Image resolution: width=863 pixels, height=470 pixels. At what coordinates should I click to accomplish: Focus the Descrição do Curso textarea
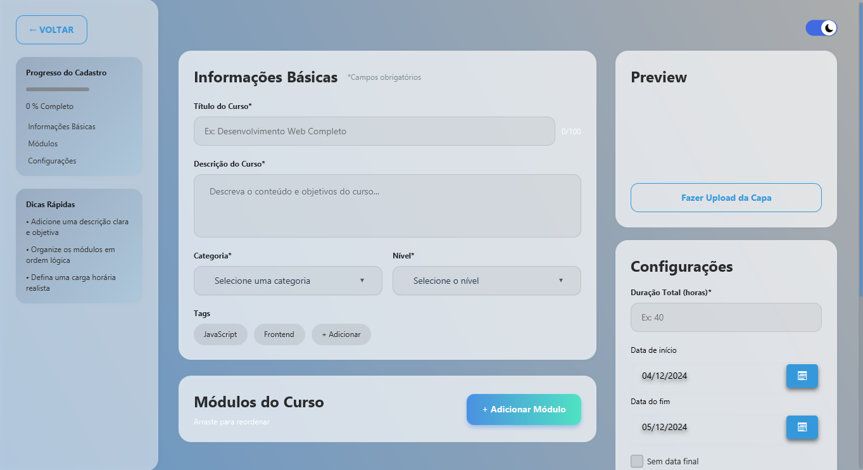[387, 206]
